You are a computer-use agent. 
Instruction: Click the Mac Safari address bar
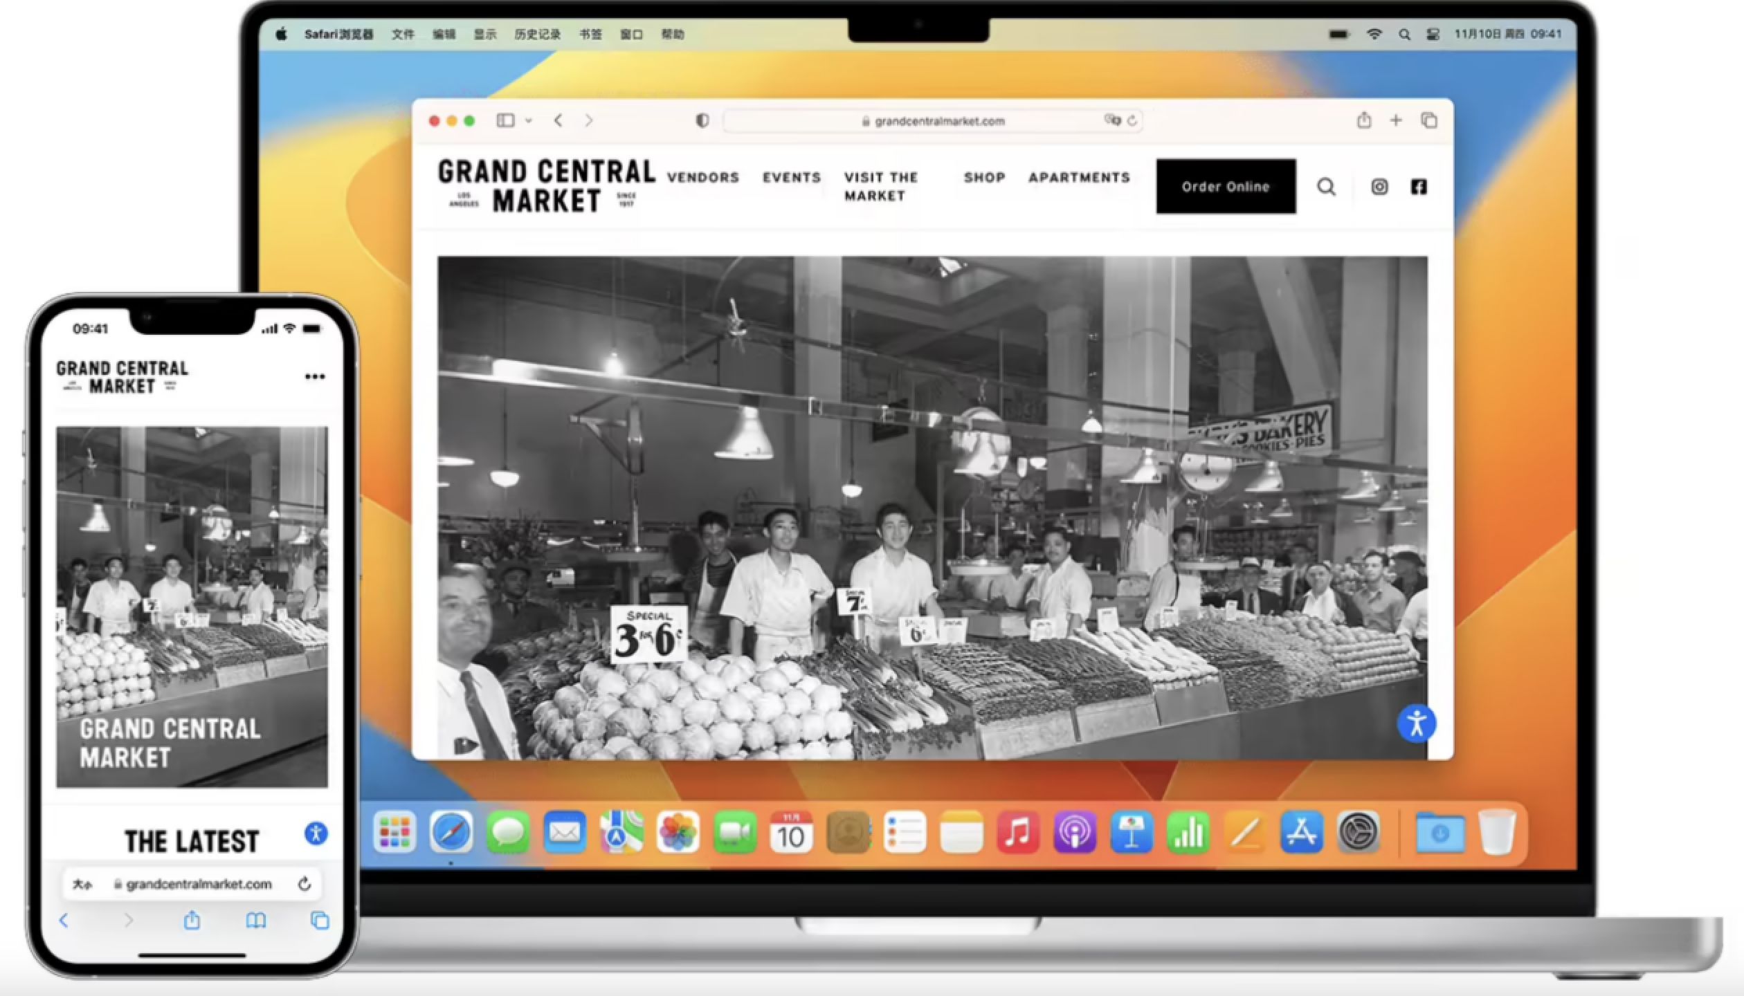point(932,121)
